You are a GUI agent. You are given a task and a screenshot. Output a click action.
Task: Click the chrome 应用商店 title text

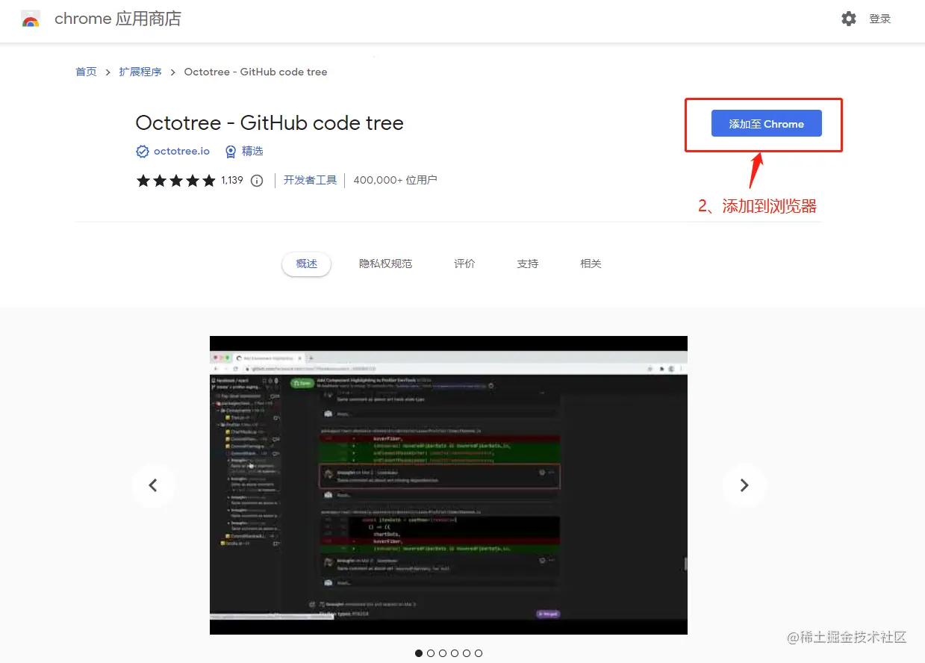click(118, 19)
